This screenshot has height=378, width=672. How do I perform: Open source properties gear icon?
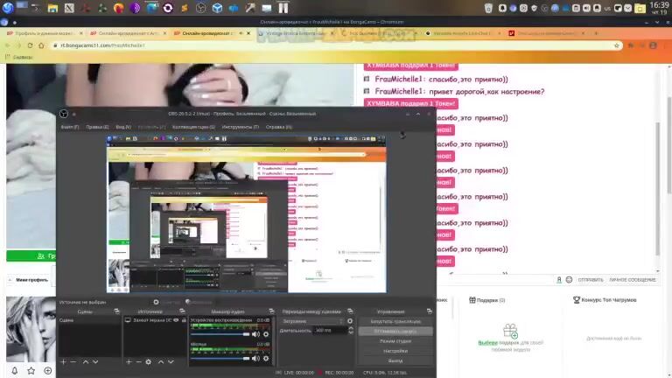148,361
